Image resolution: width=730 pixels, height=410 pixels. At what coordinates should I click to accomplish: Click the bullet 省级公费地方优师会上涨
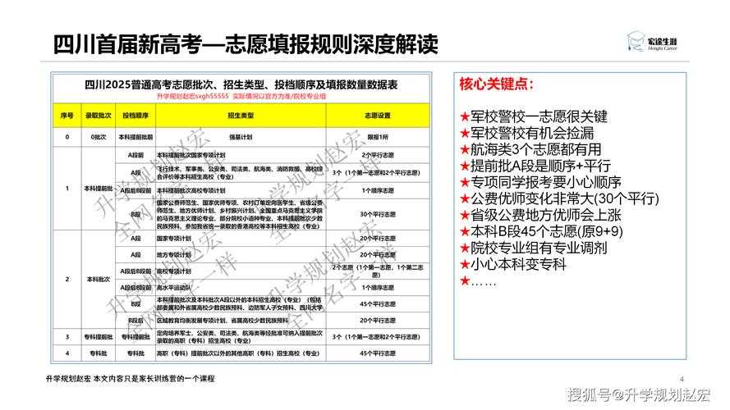click(x=540, y=215)
